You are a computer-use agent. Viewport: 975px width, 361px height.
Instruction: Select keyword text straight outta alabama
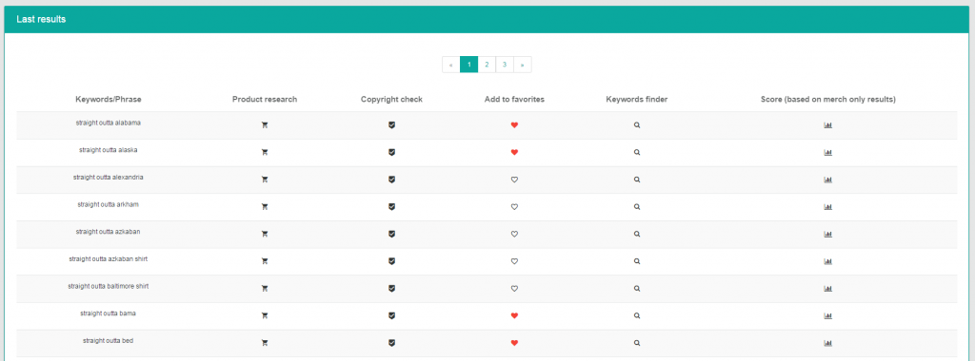pyautogui.click(x=109, y=123)
